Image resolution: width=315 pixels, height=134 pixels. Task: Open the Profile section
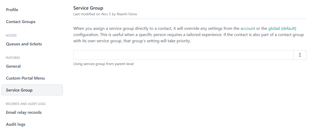pyautogui.click(x=12, y=10)
